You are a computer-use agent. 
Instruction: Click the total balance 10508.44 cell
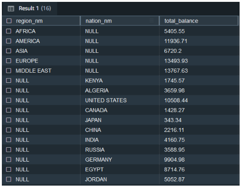click(199, 100)
